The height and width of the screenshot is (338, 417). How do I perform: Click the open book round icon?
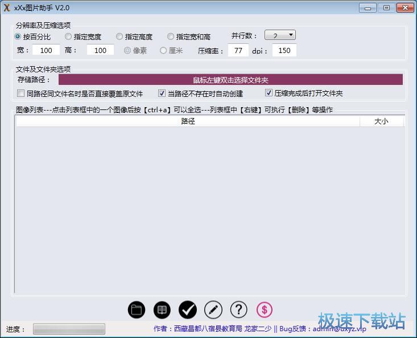click(162, 310)
